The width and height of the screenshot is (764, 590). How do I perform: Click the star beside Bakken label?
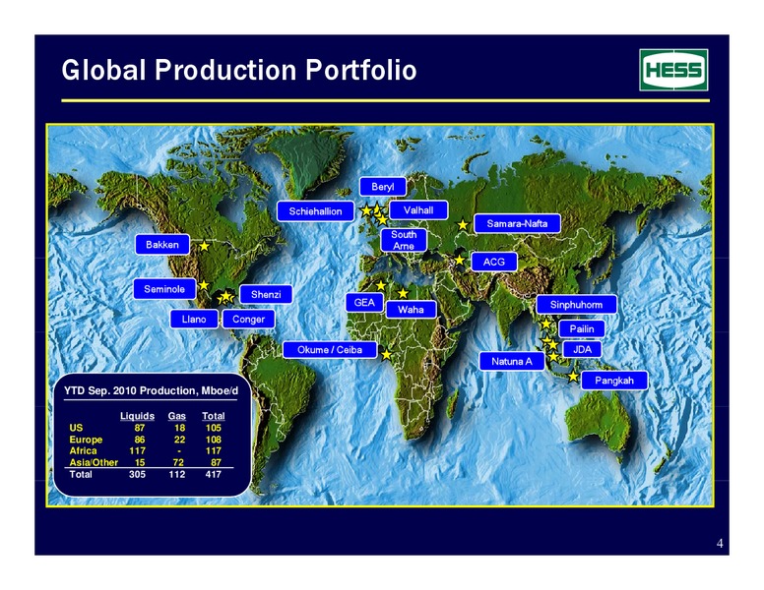(204, 246)
